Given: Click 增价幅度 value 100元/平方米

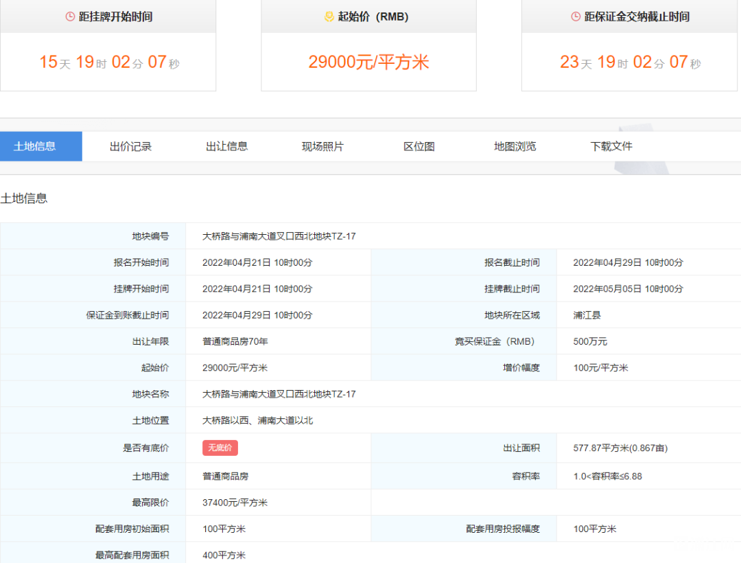Looking at the screenshot, I should click(600, 368).
